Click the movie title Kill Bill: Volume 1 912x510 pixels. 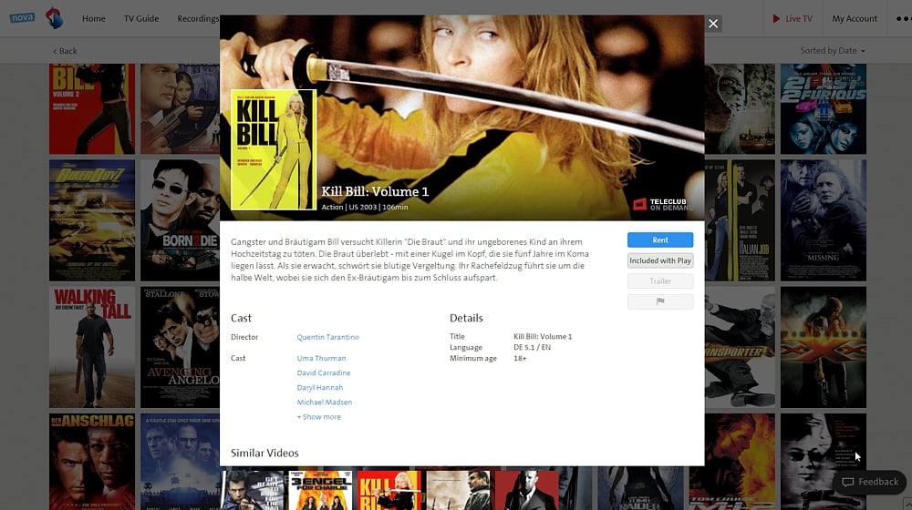pos(375,191)
